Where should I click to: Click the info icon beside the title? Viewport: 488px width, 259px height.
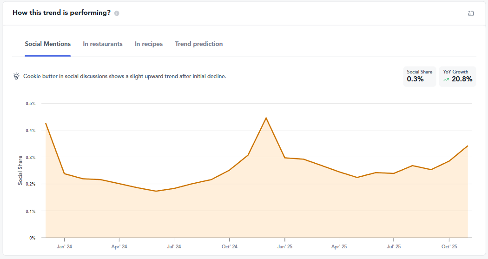pyautogui.click(x=117, y=13)
